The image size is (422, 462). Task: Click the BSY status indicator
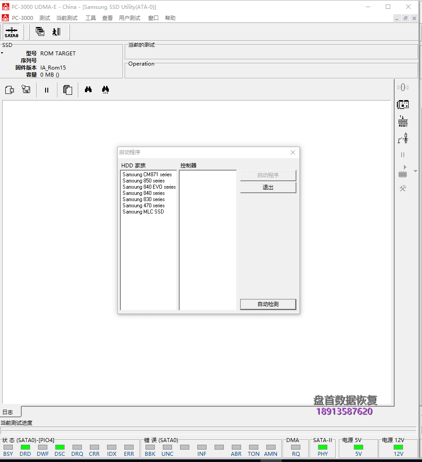[8, 447]
